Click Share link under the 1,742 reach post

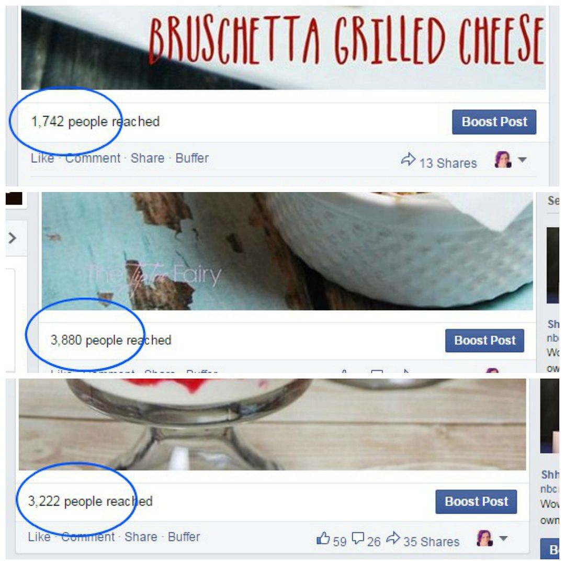pos(148,158)
